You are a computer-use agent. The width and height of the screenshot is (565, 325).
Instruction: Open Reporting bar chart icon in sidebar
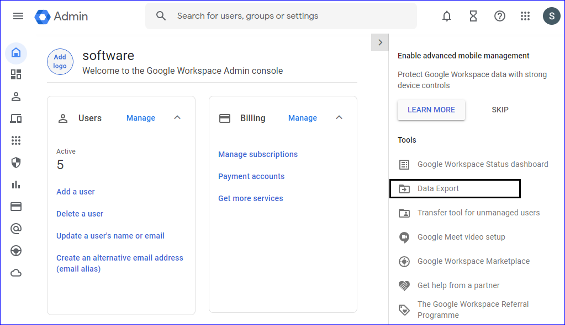(x=16, y=185)
